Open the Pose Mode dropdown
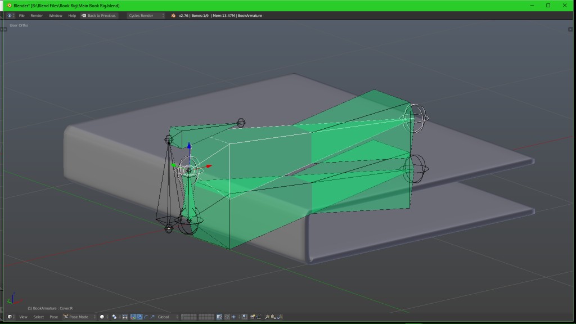576x324 pixels. (x=78, y=317)
